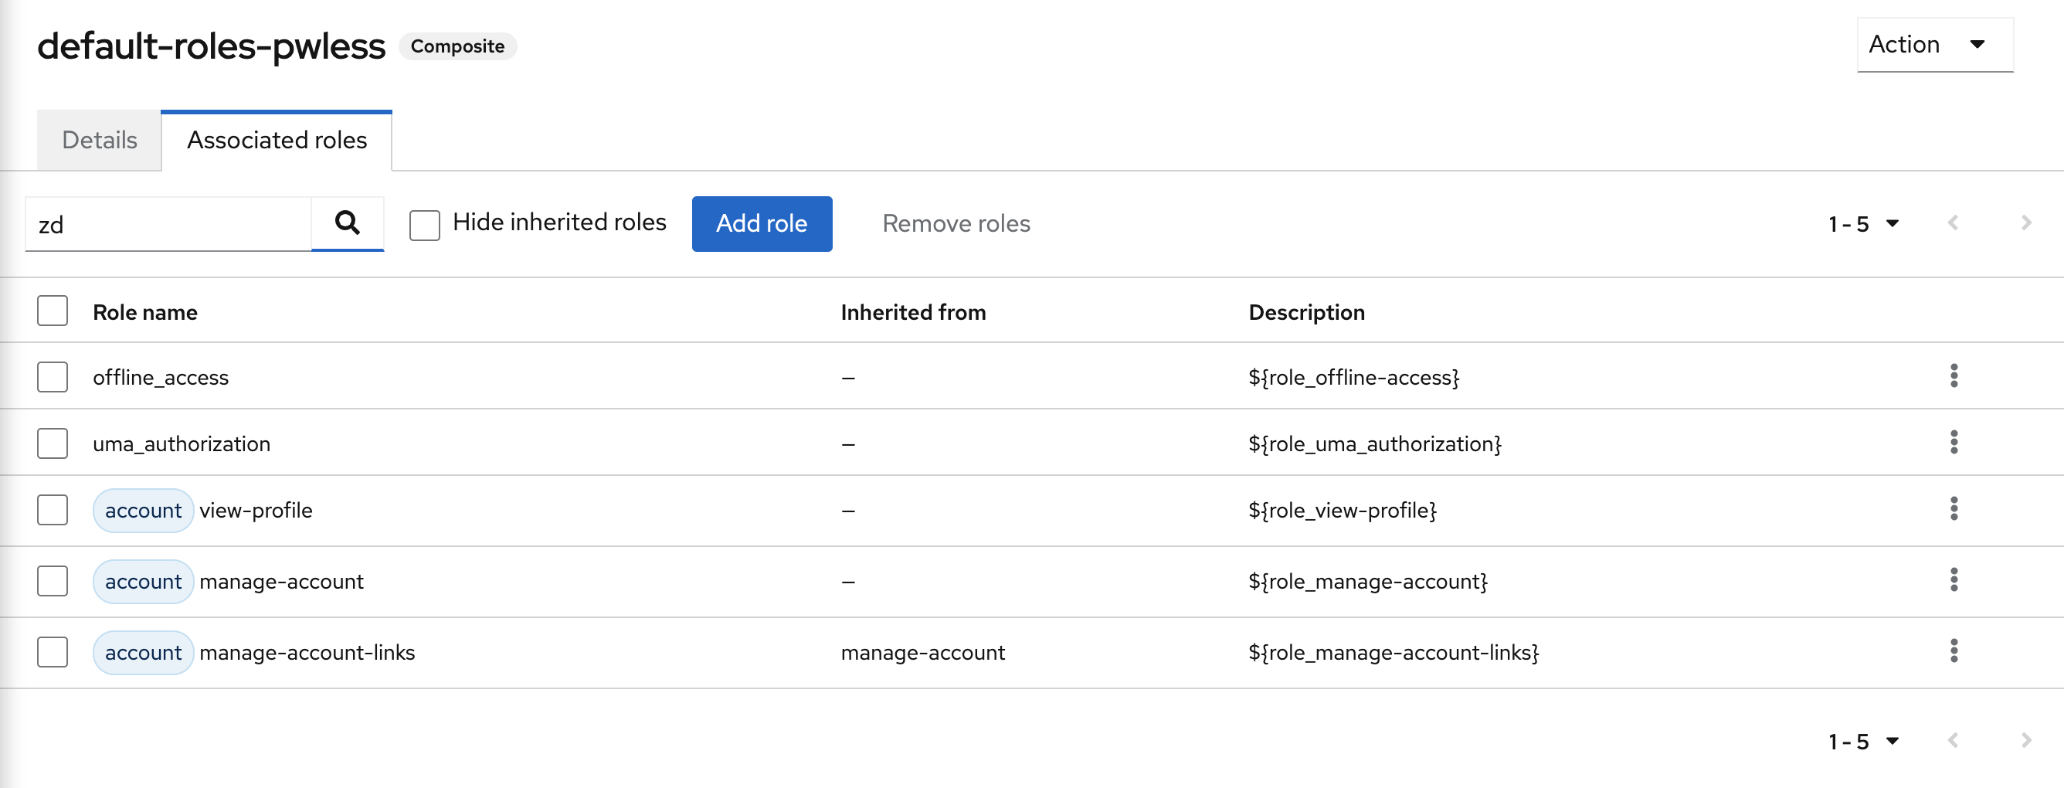Open the bottom pagination per-page dropdown
The width and height of the screenshot is (2064, 788).
point(1862,741)
